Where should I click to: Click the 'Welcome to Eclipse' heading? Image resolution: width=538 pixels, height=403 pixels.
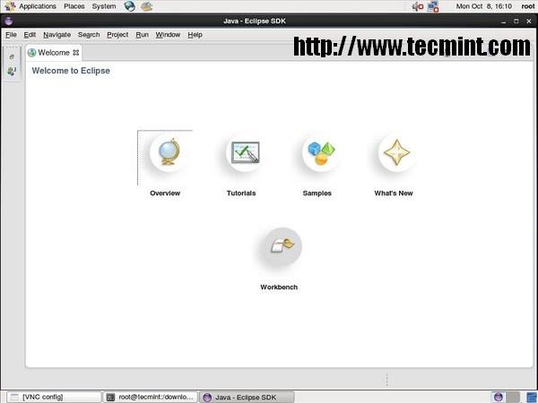click(71, 71)
